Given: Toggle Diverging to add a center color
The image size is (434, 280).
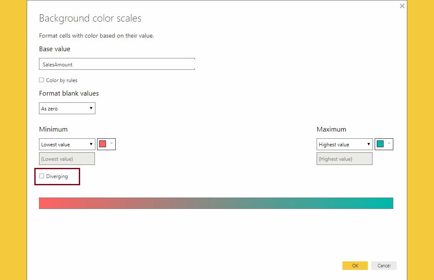Looking at the screenshot, I should click(x=42, y=176).
